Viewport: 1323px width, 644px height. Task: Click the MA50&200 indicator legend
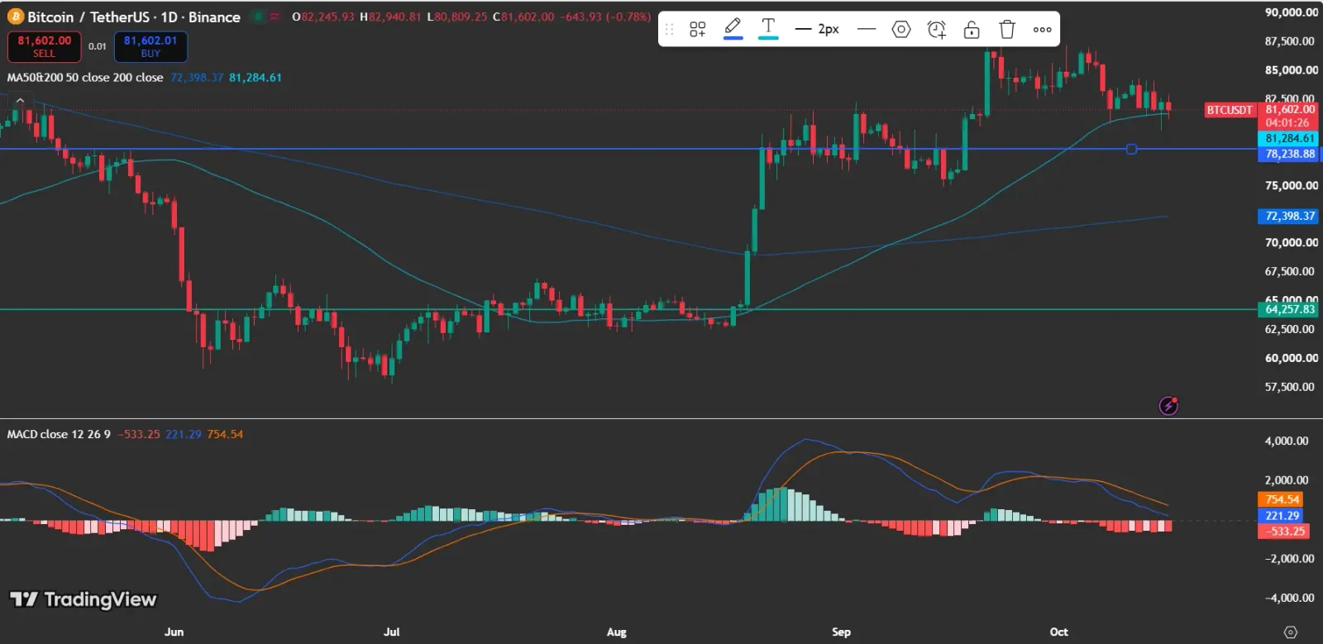click(x=85, y=78)
